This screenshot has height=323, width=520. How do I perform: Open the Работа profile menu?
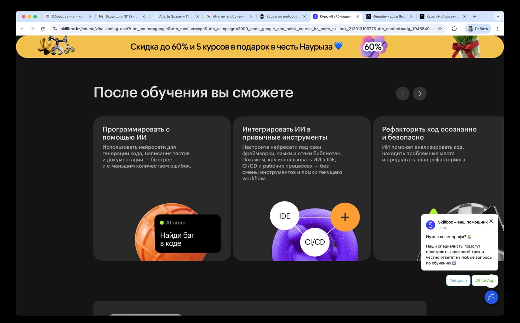[478, 29]
